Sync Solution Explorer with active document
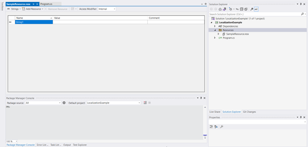Screen dimensions: 308x147 coord(237,9)
